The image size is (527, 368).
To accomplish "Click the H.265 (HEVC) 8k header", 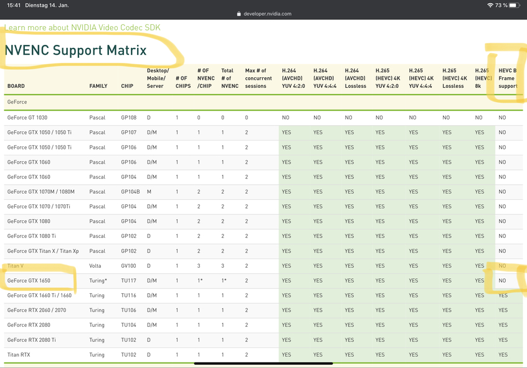I will (x=483, y=78).
